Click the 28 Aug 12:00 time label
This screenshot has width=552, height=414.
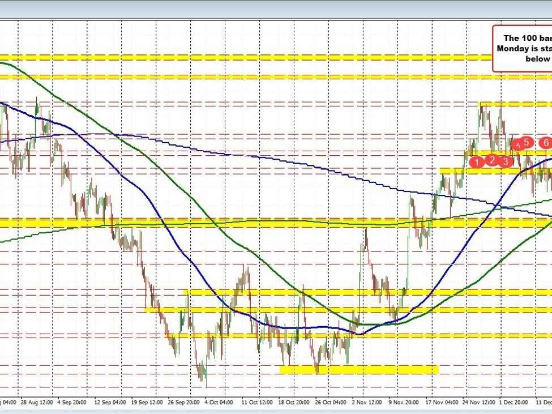(37, 402)
